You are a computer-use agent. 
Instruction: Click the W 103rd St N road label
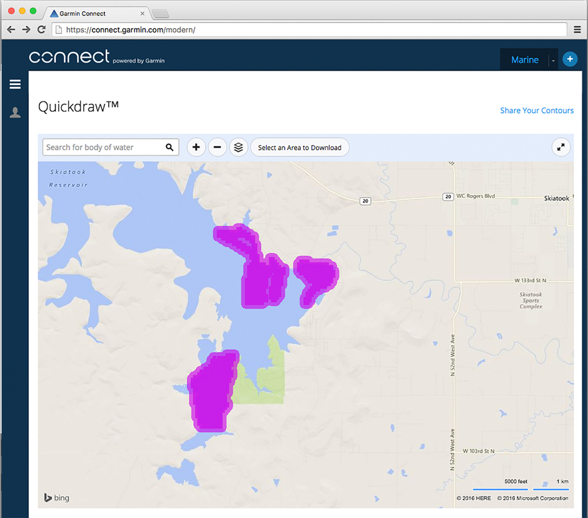(478, 451)
